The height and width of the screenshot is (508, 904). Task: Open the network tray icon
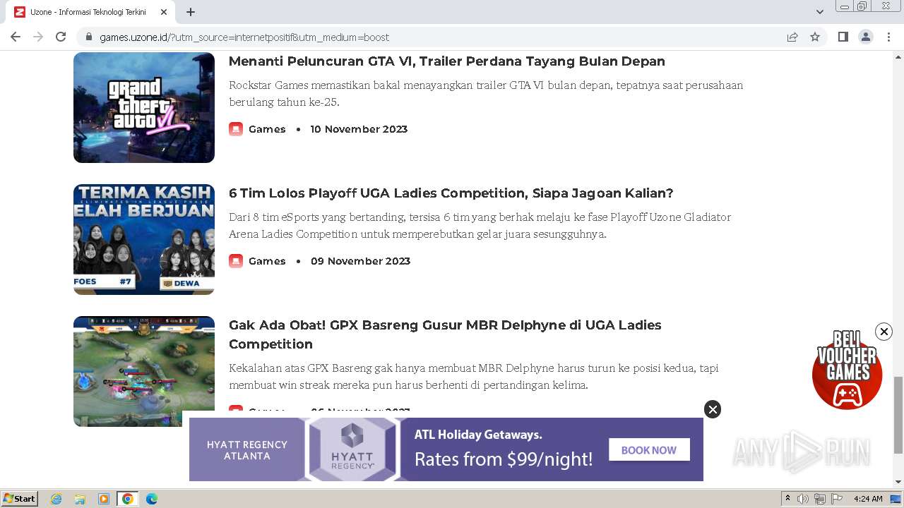[x=820, y=499]
